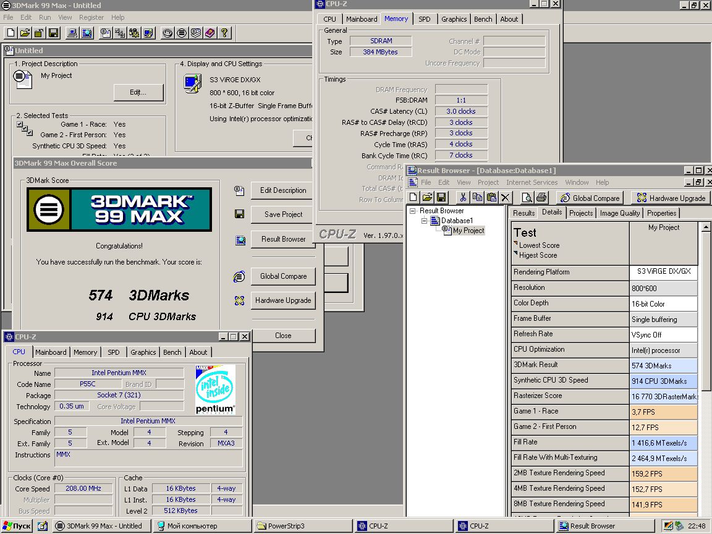Click the Save Project button
Image resolution: width=712 pixels, height=534 pixels.
283,214
